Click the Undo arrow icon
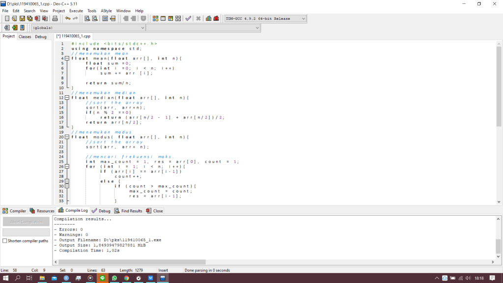The image size is (503, 283). pos(68,19)
